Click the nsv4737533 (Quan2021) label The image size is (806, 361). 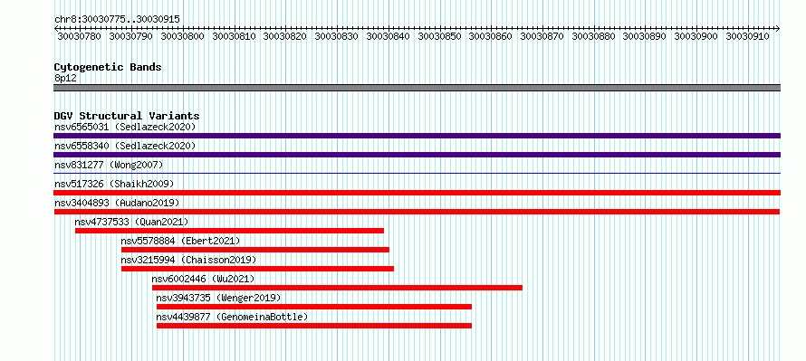(x=131, y=222)
